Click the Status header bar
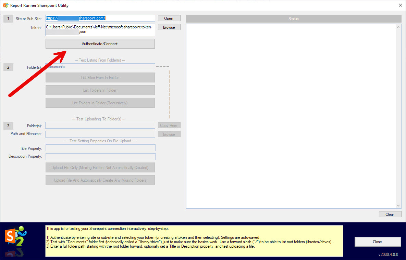 tap(293, 19)
